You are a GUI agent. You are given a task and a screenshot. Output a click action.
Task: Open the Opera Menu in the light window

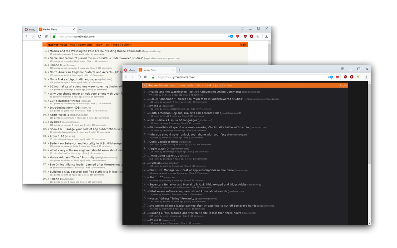click(30, 29)
